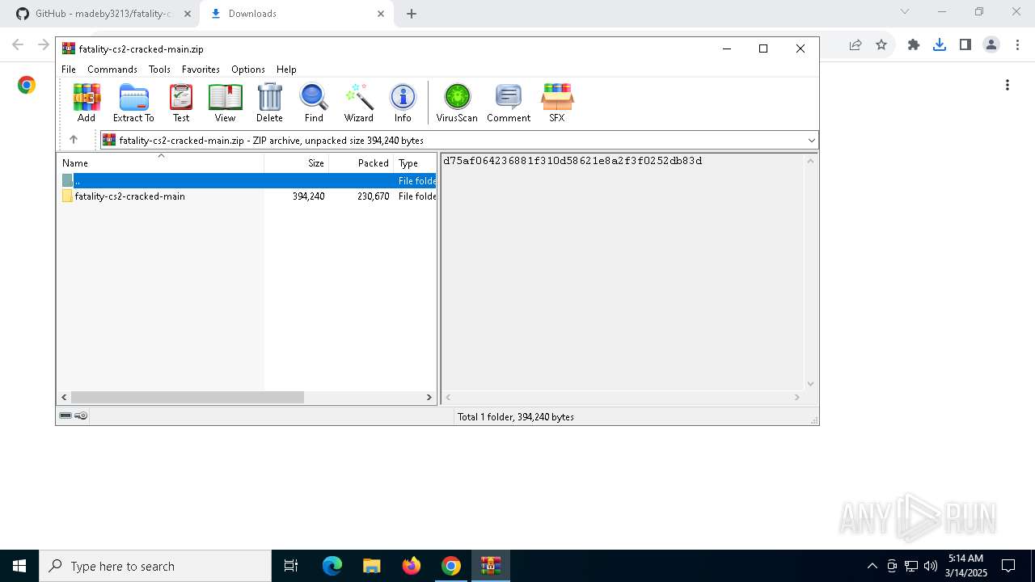The width and height of the screenshot is (1035, 582).
Task: Click comment pane scroll down arrow
Action: click(810, 384)
